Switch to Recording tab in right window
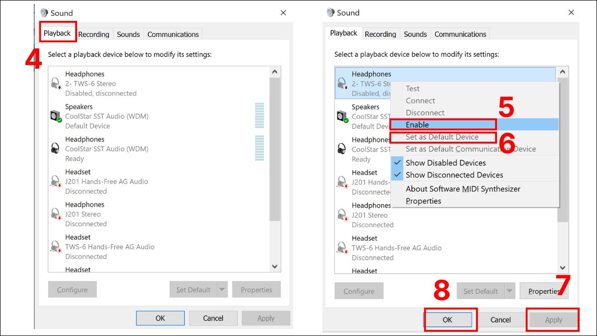Image resolution: width=597 pixels, height=336 pixels. tap(380, 34)
